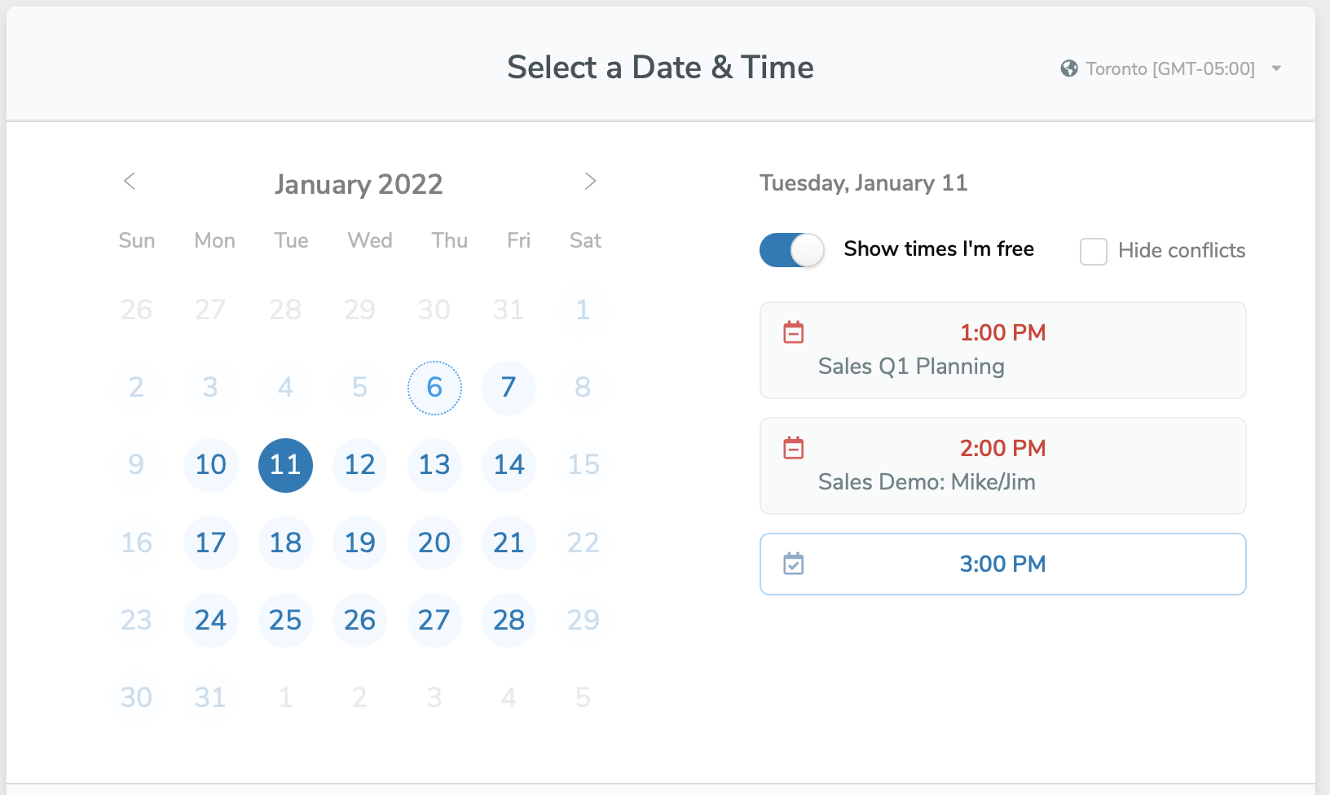Screen dimensions: 1330x795
Task: Click calendar conflict icon at 2:00 PM
Action: (794, 448)
